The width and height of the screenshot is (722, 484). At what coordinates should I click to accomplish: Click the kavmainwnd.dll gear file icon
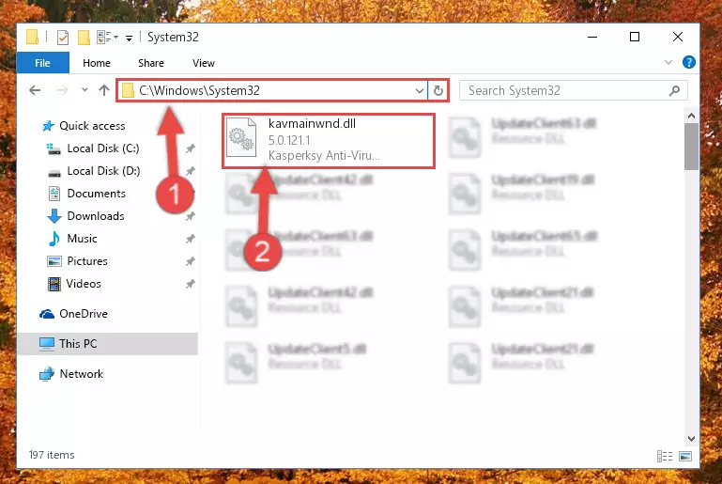(241, 137)
